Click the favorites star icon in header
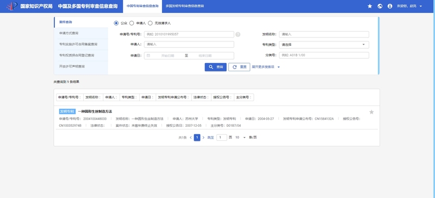The image size is (435, 198). [370, 6]
